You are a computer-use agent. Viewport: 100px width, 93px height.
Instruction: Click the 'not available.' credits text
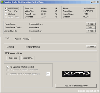(x=34, y=27)
